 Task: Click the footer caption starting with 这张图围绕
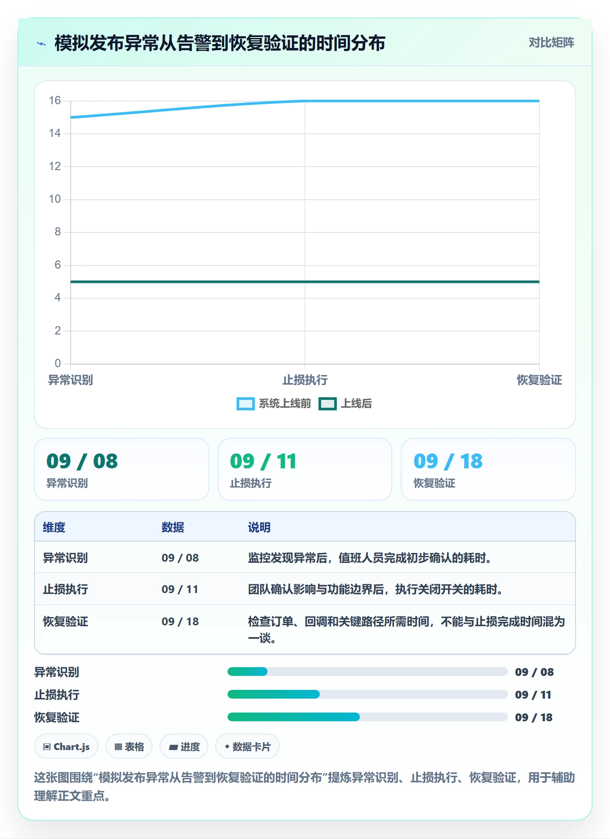tap(305, 787)
